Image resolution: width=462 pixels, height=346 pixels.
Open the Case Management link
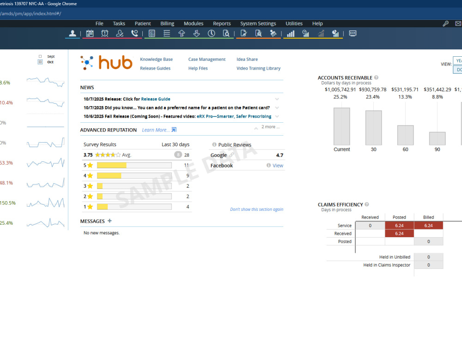207,59
